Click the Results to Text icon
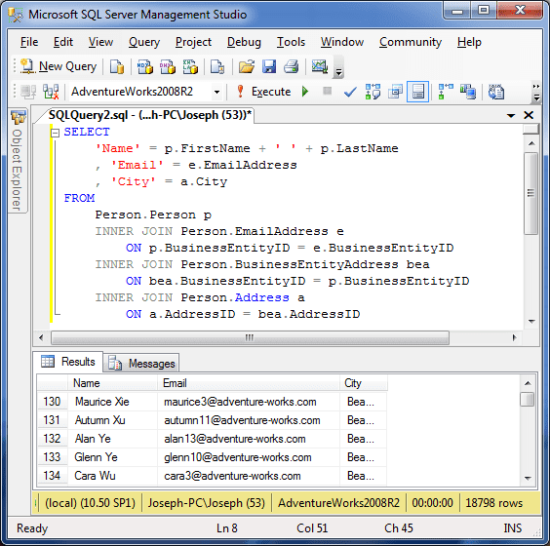 pyautogui.click(x=496, y=92)
